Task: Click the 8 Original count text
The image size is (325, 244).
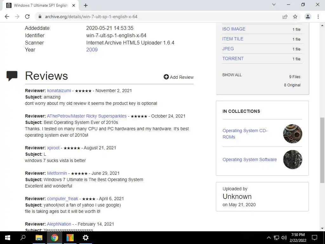Action: 292,85
